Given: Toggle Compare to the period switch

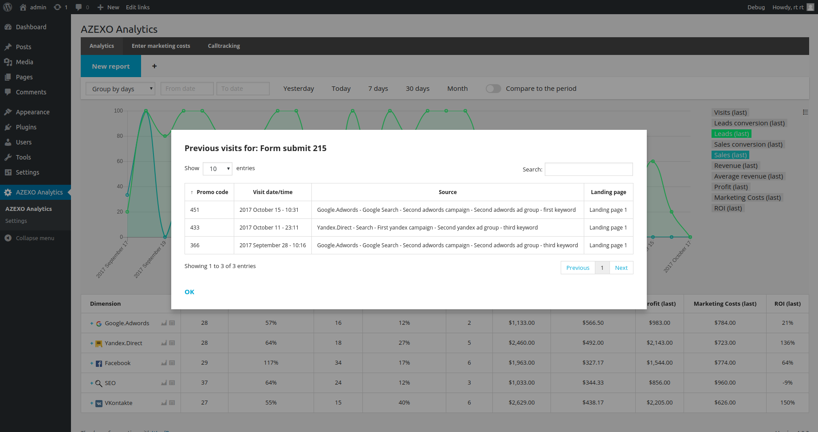Looking at the screenshot, I should 493,89.
